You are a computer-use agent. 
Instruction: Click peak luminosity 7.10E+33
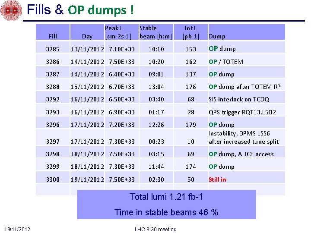coord(122,49)
